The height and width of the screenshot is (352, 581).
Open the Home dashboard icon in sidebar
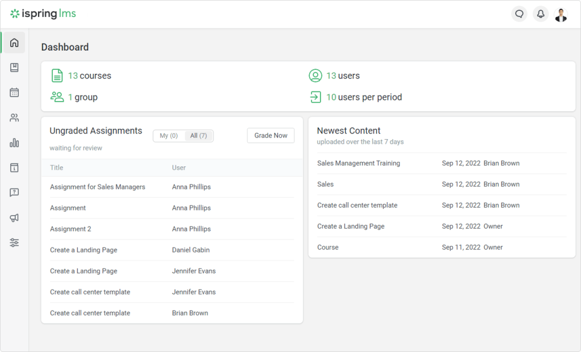pos(13,42)
